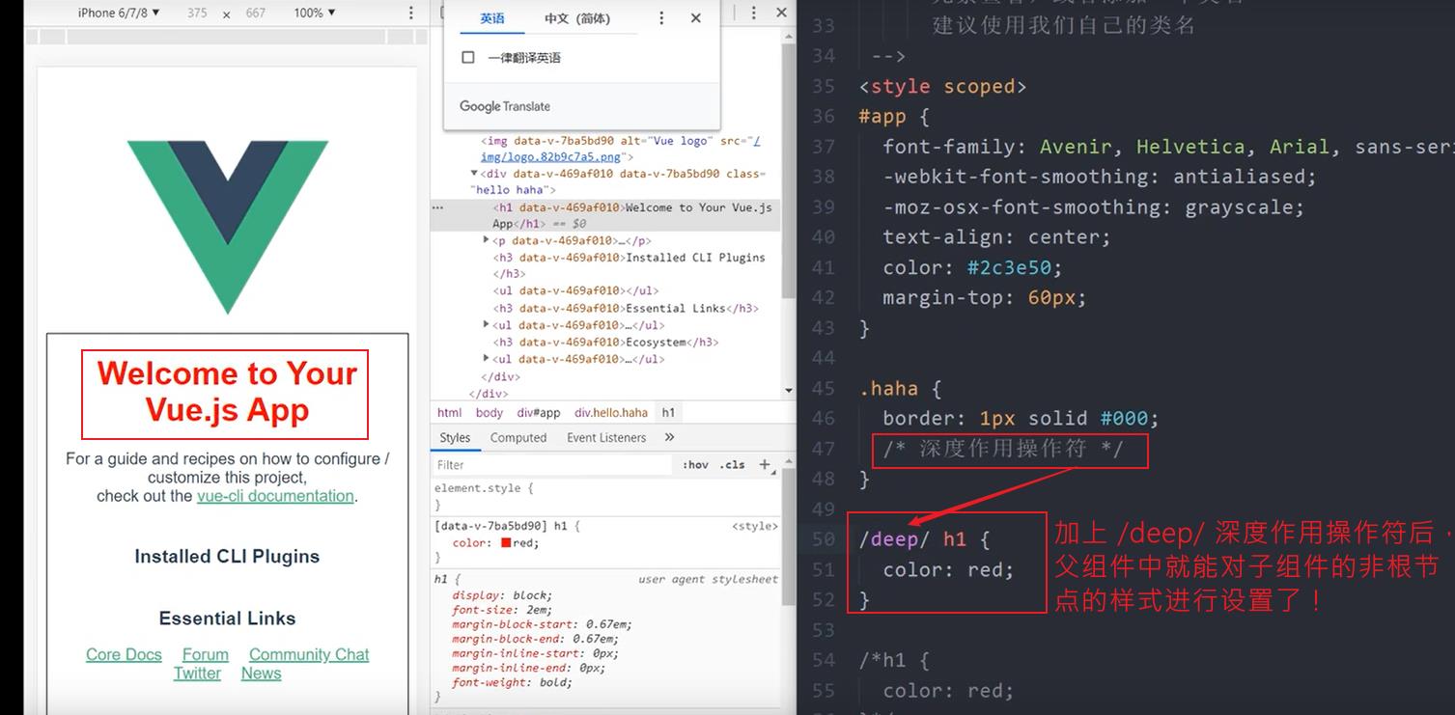Click <style scoped> code line
1455x715 pixels.
pyautogui.click(x=942, y=87)
